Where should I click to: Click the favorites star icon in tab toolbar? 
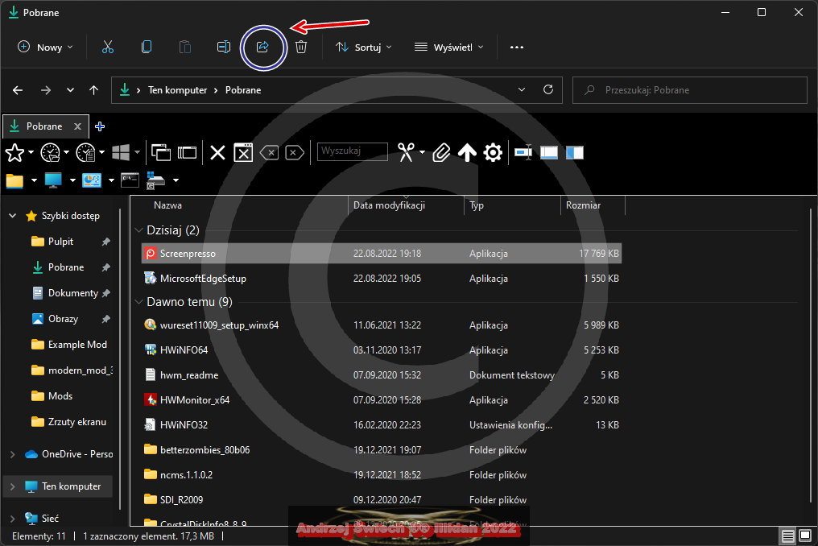(14, 153)
